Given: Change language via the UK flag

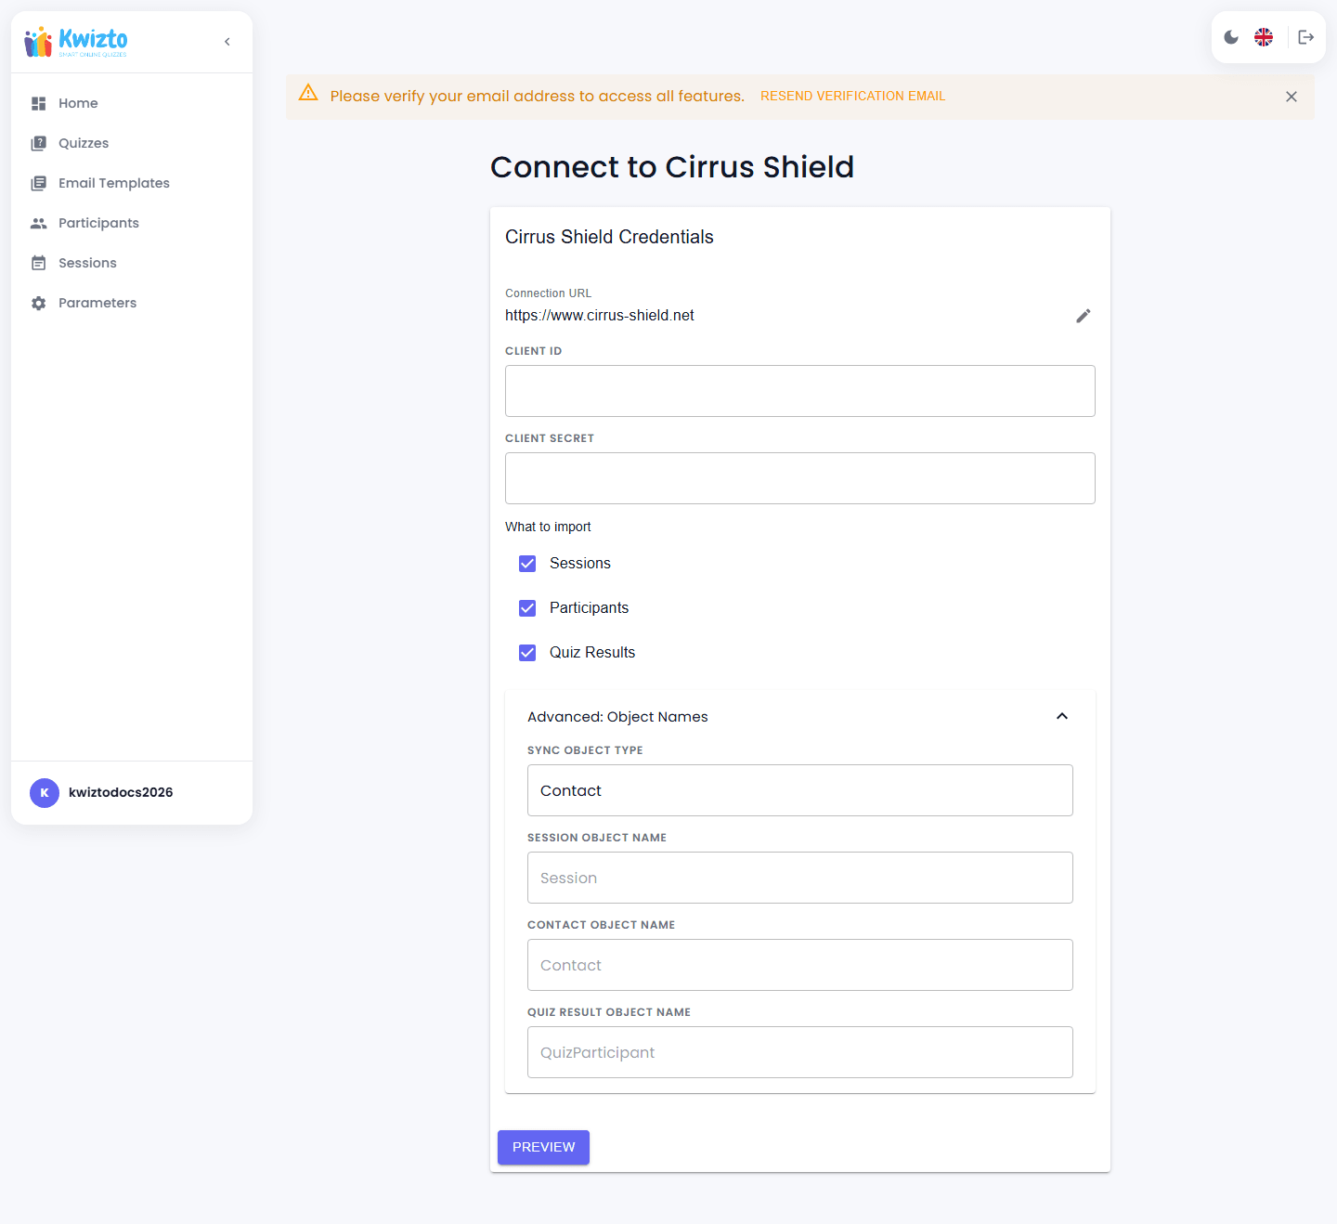Looking at the screenshot, I should click(x=1264, y=37).
